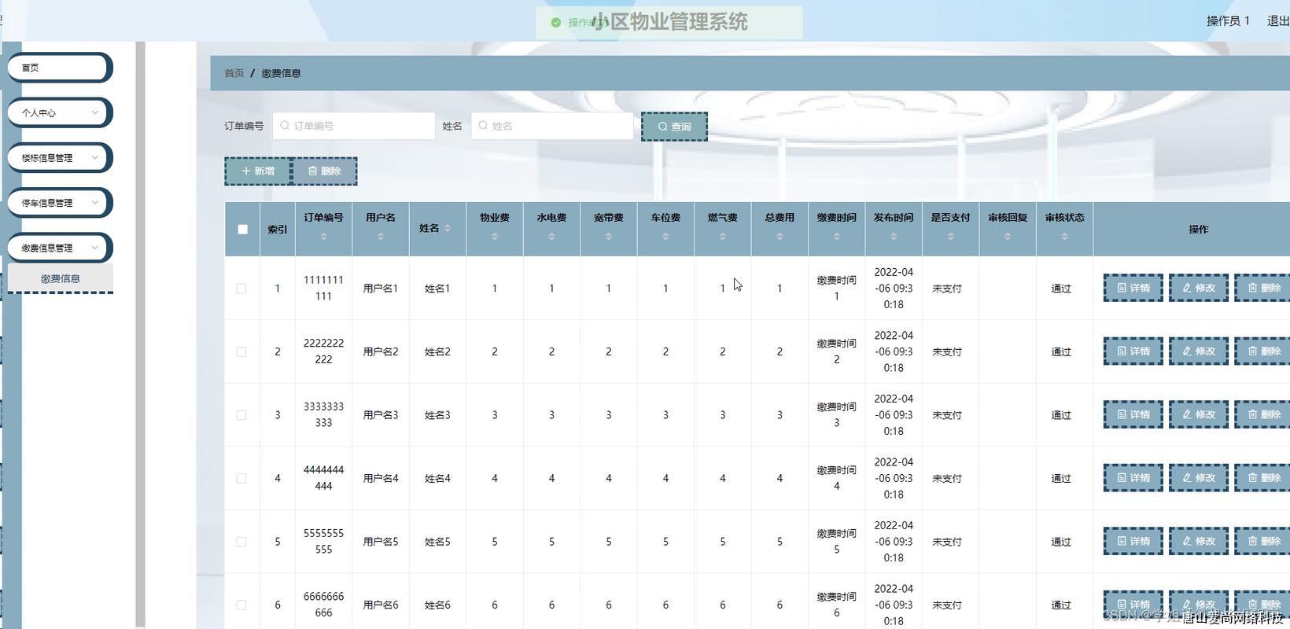
Task: Click the 查询 search button
Action: click(674, 127)
